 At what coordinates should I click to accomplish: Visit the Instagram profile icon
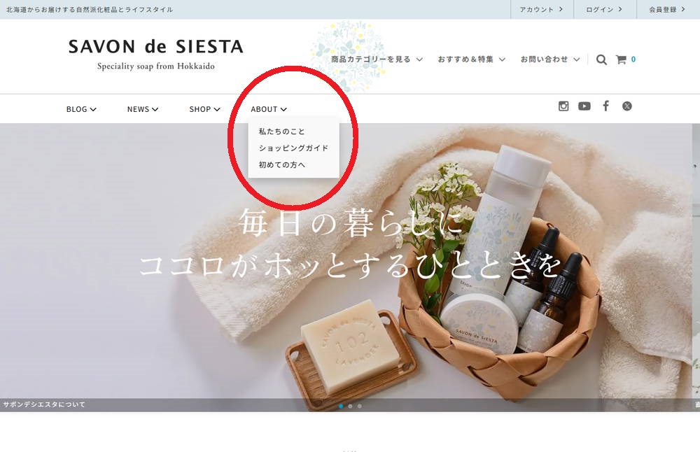[x=563, y=106]
